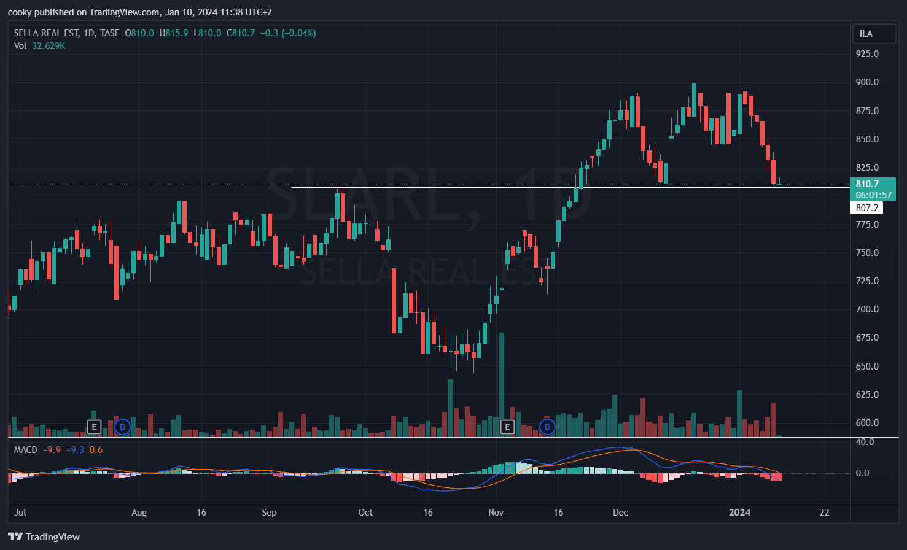Viewport: 907px width, 550px height.
Task: Click the 875.0 price axis label
Action: [867, 111]
